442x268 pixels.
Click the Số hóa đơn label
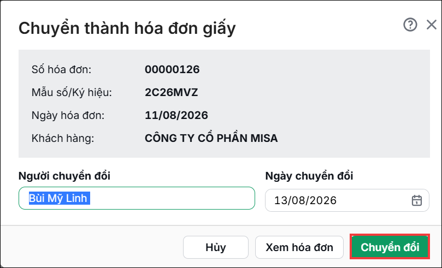[x=61, y=69]
